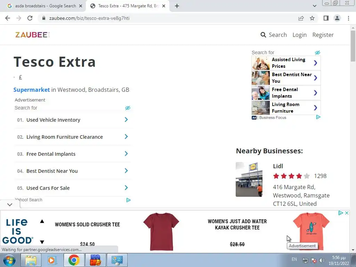Click the Register link in the header
Viewport: 356px width, 267px height.
[323, 35]
